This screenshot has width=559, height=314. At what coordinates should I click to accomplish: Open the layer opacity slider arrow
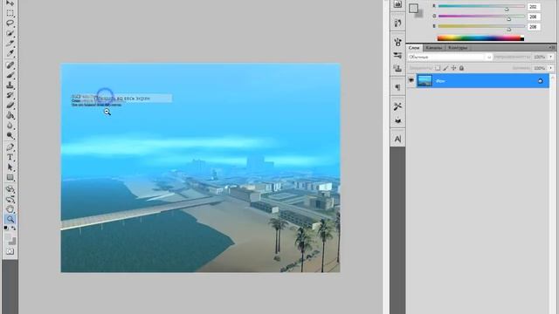click(551, 57)
